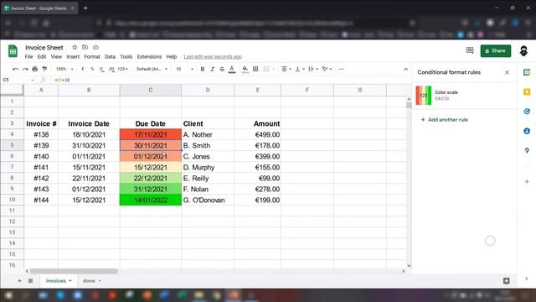Show all sheets list
The width and height of the screenshot is (536, 302).
pos(30,281)
